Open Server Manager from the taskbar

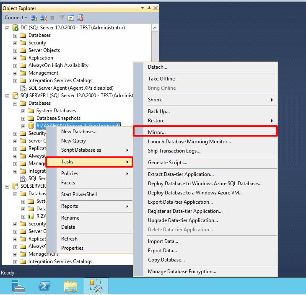18,286
